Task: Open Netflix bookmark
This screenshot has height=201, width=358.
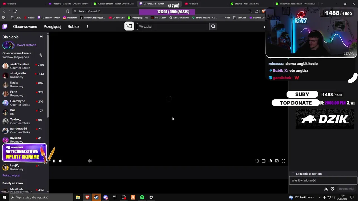Action: [x=29, y=18]
